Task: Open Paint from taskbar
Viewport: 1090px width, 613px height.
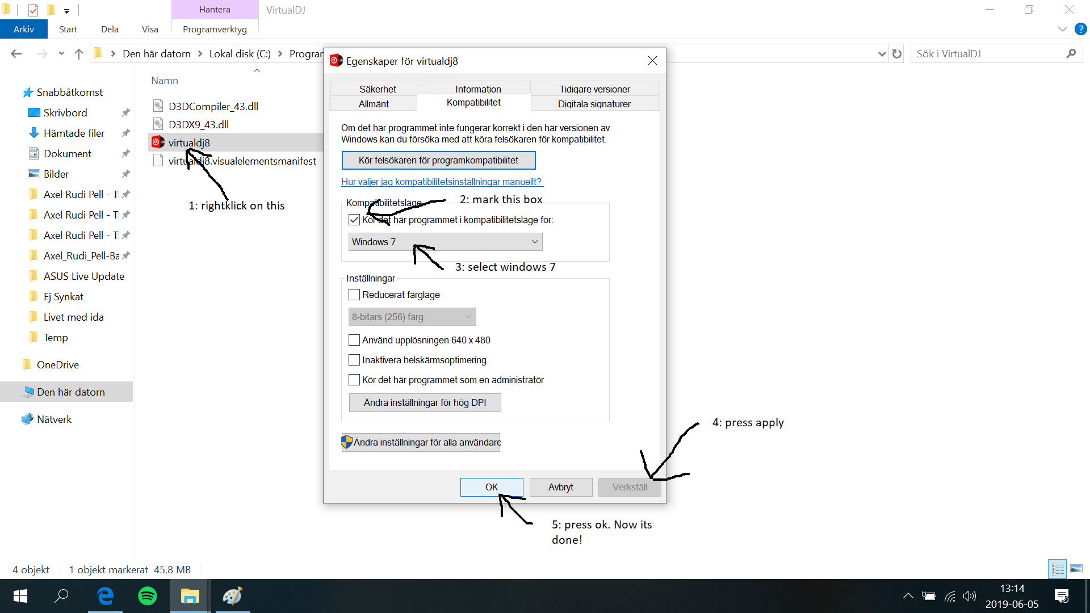Action: click(233, 596)
